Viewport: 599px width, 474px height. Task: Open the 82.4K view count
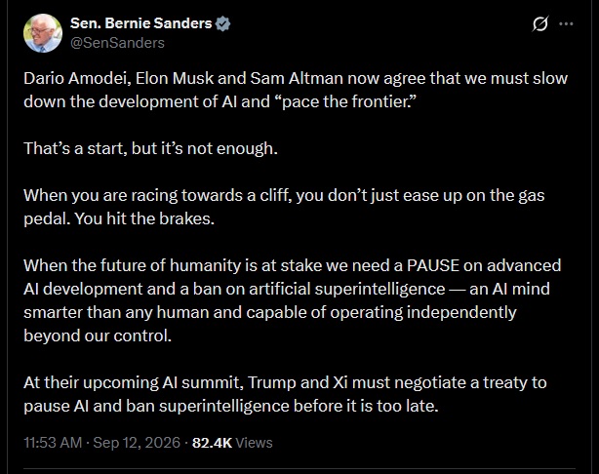click(212, 443)
